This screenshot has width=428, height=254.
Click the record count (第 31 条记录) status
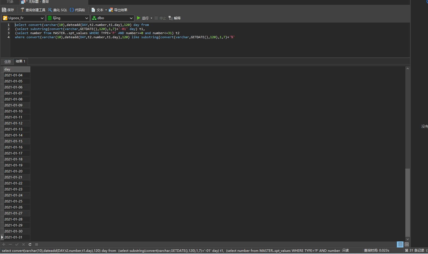click(x=416, y=250)
